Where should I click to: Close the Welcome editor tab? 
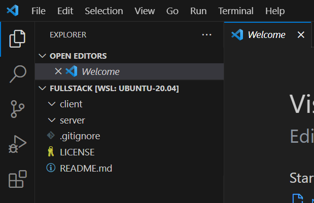[x=301, y=35]
